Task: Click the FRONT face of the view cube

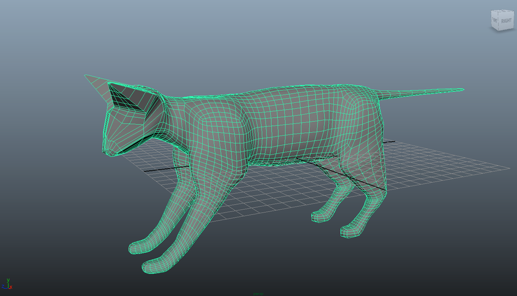Action: 495,21
